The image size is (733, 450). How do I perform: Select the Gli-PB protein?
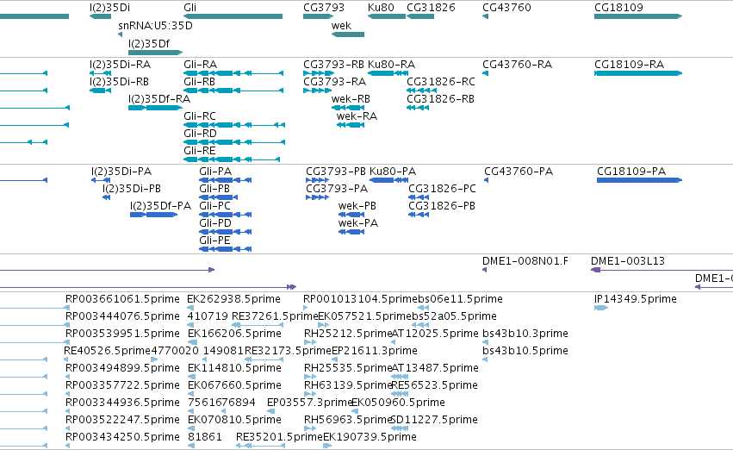click(214, 189)
